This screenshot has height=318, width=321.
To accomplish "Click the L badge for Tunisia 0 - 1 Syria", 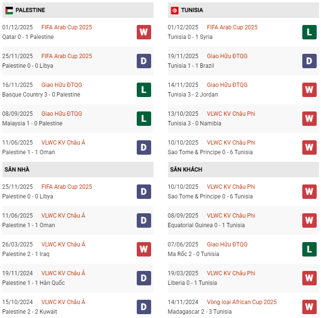I will tap(309, 32).
